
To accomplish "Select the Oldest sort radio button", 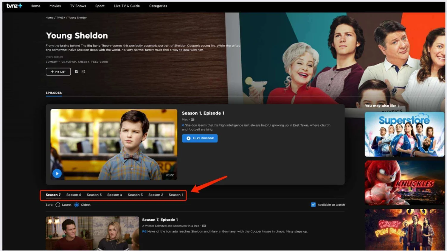I will click(77, 205).
